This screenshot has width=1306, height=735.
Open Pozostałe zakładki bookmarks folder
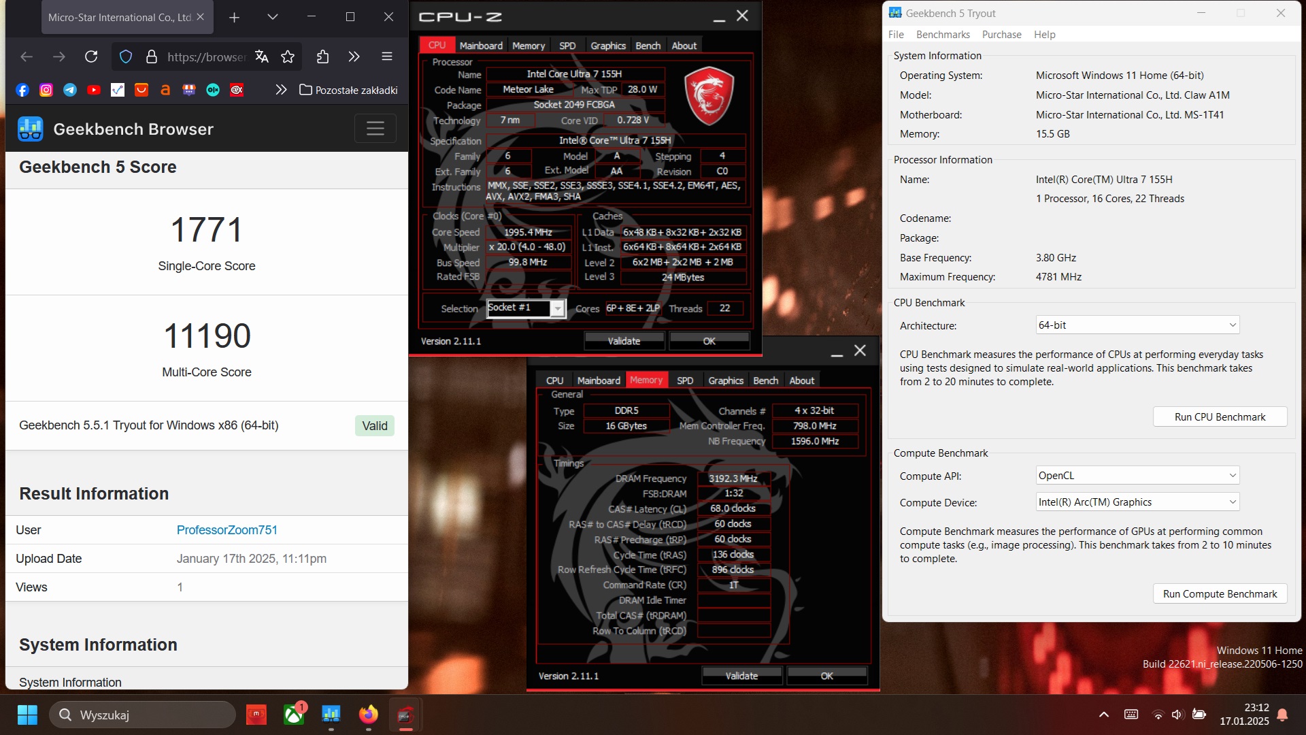[x=348, y=90]
